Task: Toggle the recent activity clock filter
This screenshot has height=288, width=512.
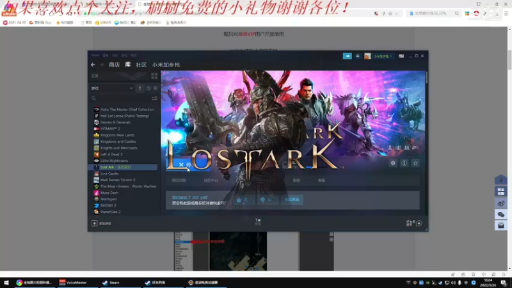Action: tap(148, 88)
